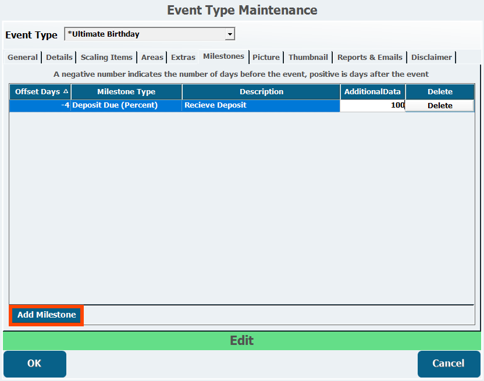484x381 pixels.
Task: Click the AdditionalData column header
Action: click(x=372, y=92)
